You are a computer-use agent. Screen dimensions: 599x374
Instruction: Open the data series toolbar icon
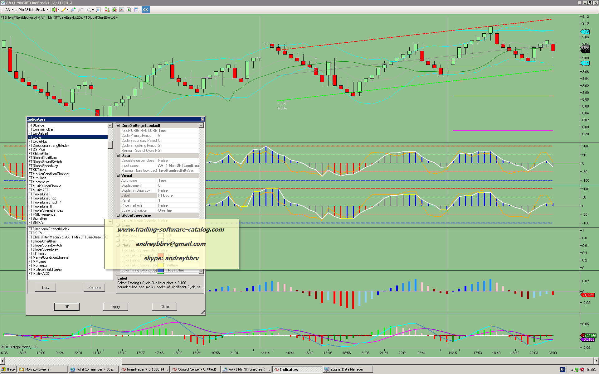point(114,10)
